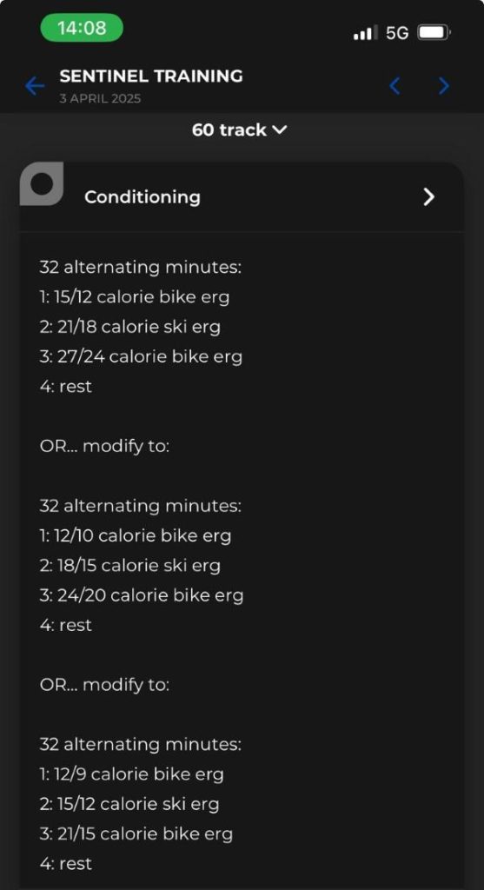Image resolution: width=484 pixels, height=890 pixels.
Task: Tap the line 15/12 calorie bike erg
Action: pyautogui.click(x=135, y=297)
